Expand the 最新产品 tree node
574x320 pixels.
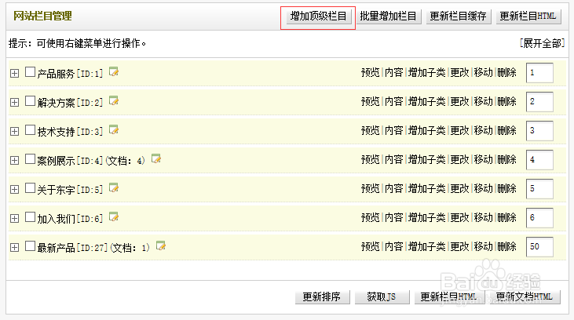click(14, 247)
